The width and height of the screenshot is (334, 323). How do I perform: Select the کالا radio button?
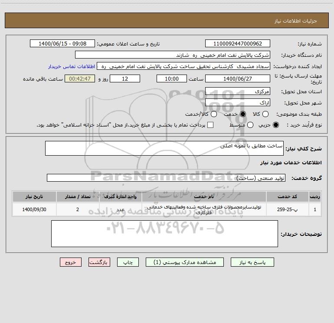coord(265,114)
